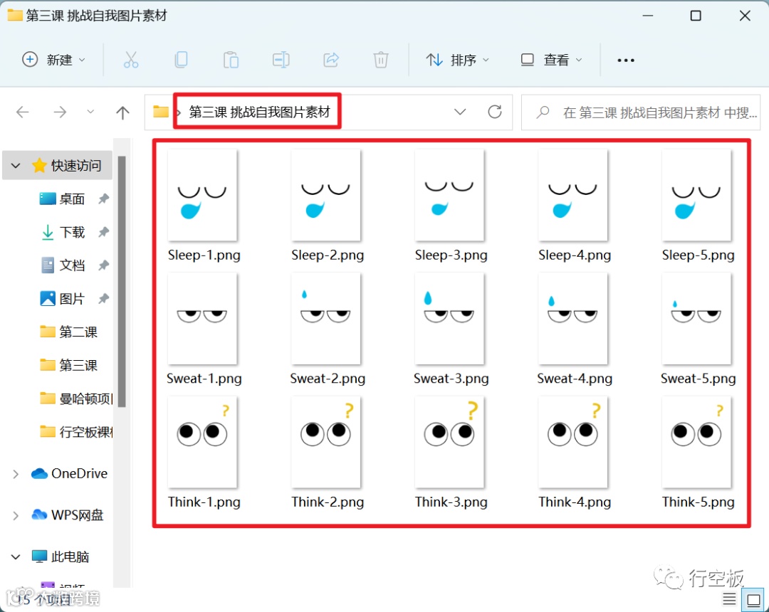Pin toggle next to 桌面
The width and height of the screenshot is (769, 612).
(103, 199)
